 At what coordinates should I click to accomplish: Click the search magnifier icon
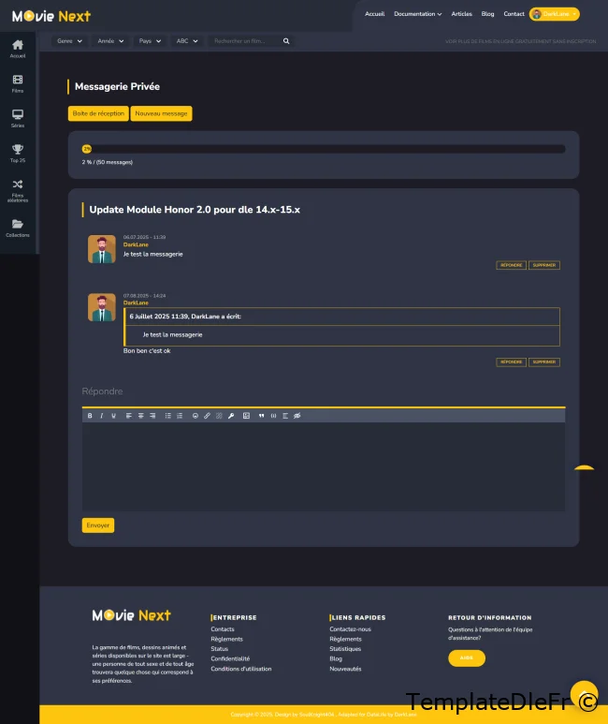tap(286, 41)
